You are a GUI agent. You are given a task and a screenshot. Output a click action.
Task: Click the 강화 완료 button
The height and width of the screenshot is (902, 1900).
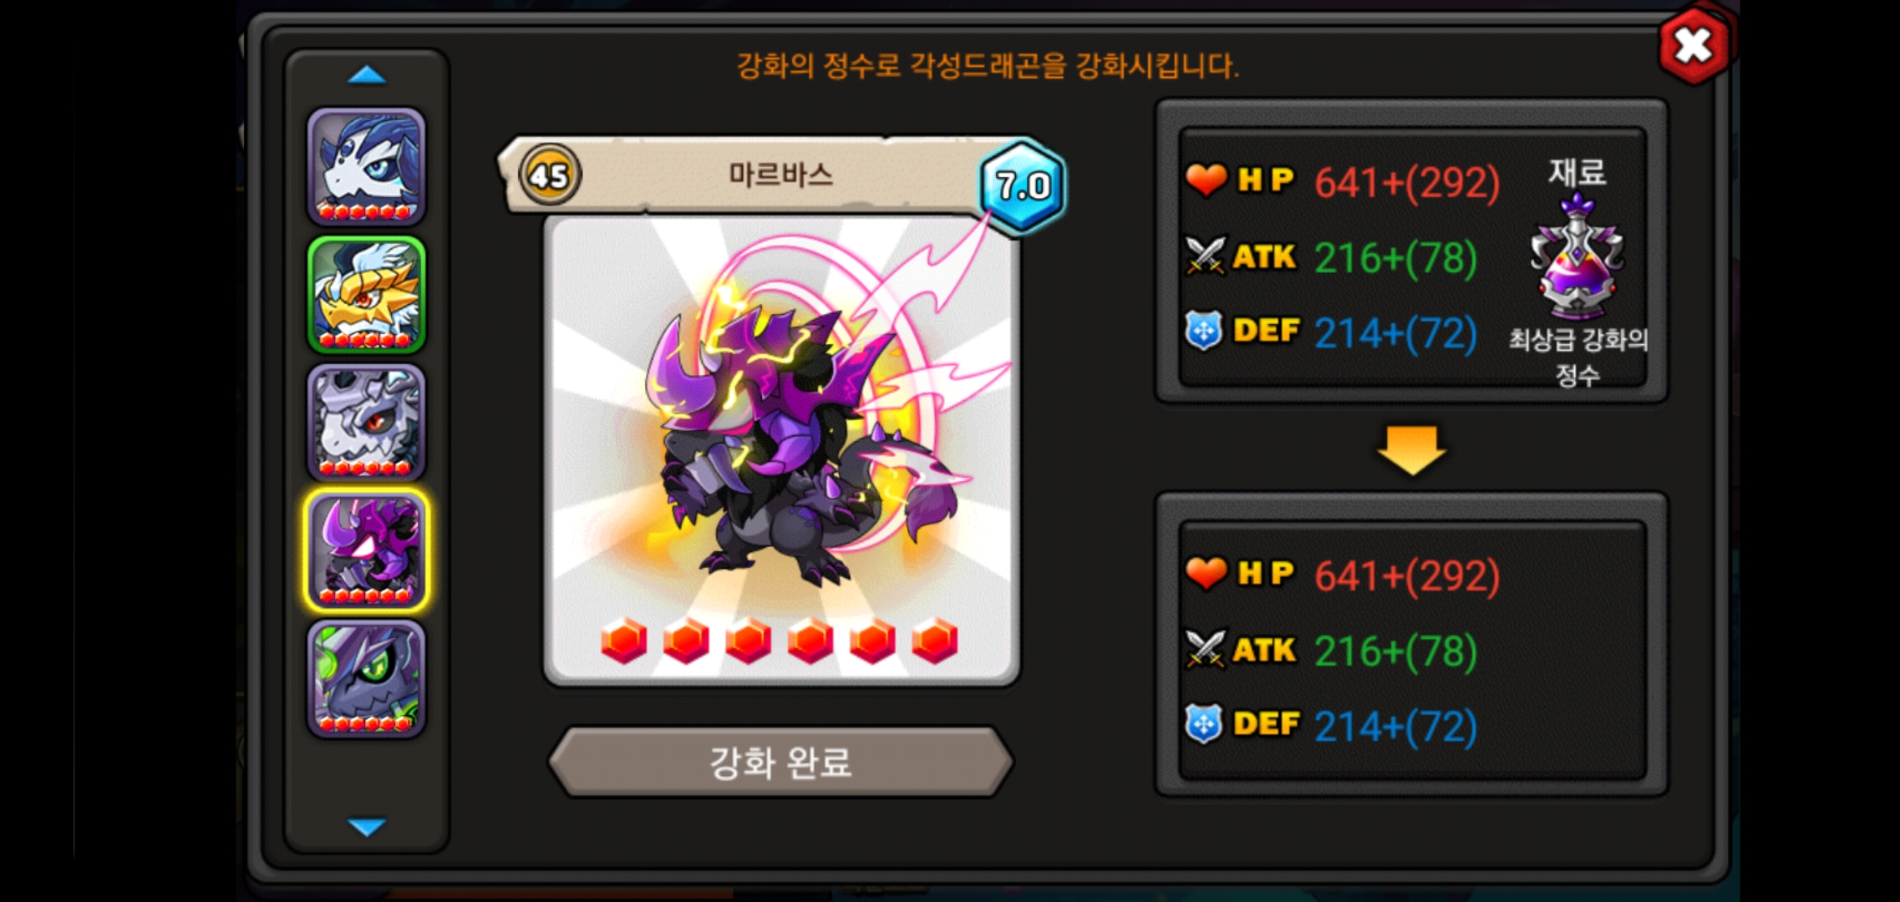[781, 762]
